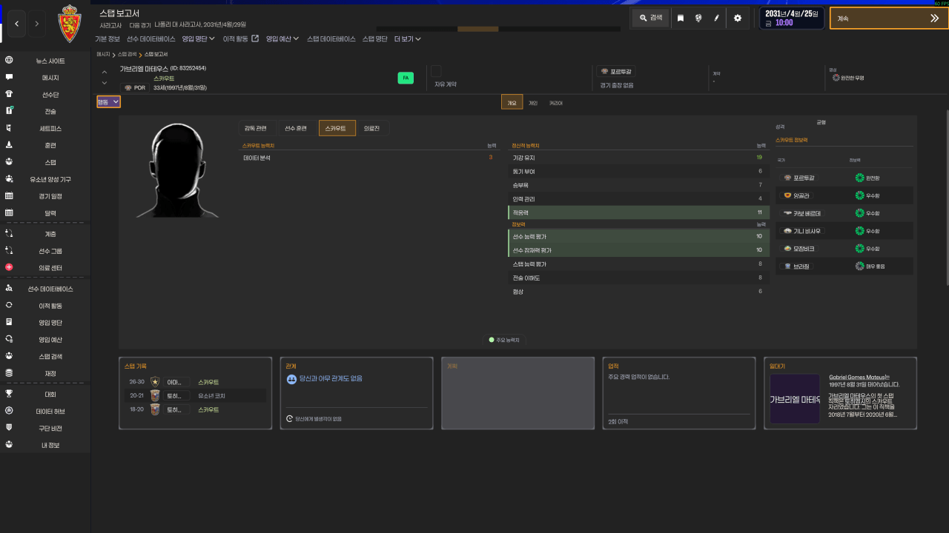The height and width of the screenshot is (533, 949).
Task: Open 선수 그룹 icon in sidebar
Action: click(x=9, y=251)
